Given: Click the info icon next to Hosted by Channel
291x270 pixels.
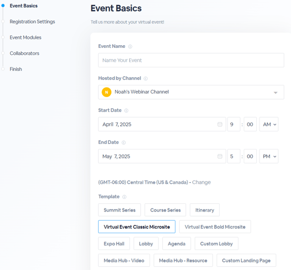Looking at the screenshot, I should tap(145, 78).
